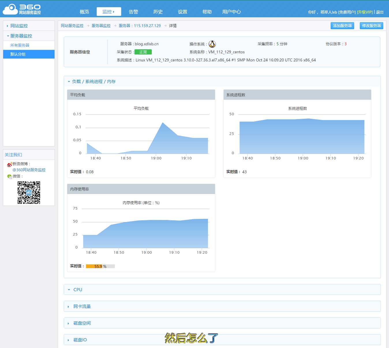Click the 服务器信息 label

tap(80, 52)
